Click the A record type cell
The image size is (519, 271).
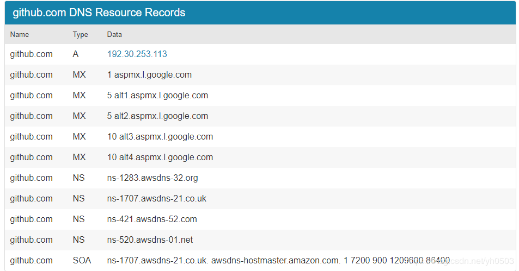(76, 54)
